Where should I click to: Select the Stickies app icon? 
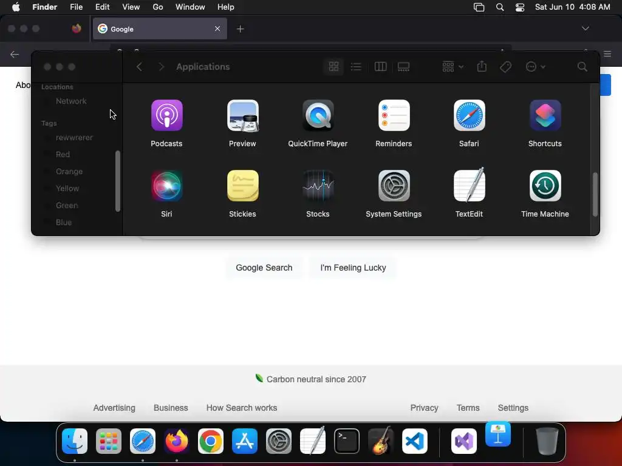tap(243, 186)
